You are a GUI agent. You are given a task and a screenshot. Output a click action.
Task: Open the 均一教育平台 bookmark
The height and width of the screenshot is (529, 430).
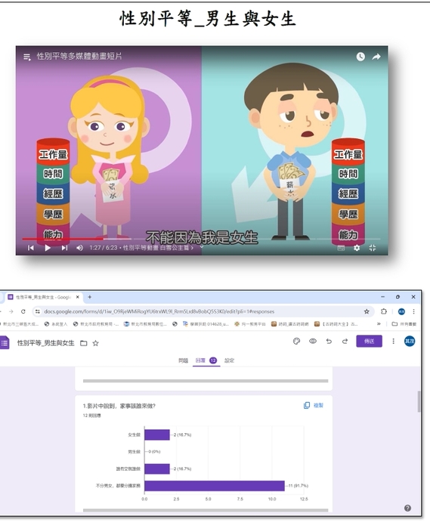(x=250, y=324)
